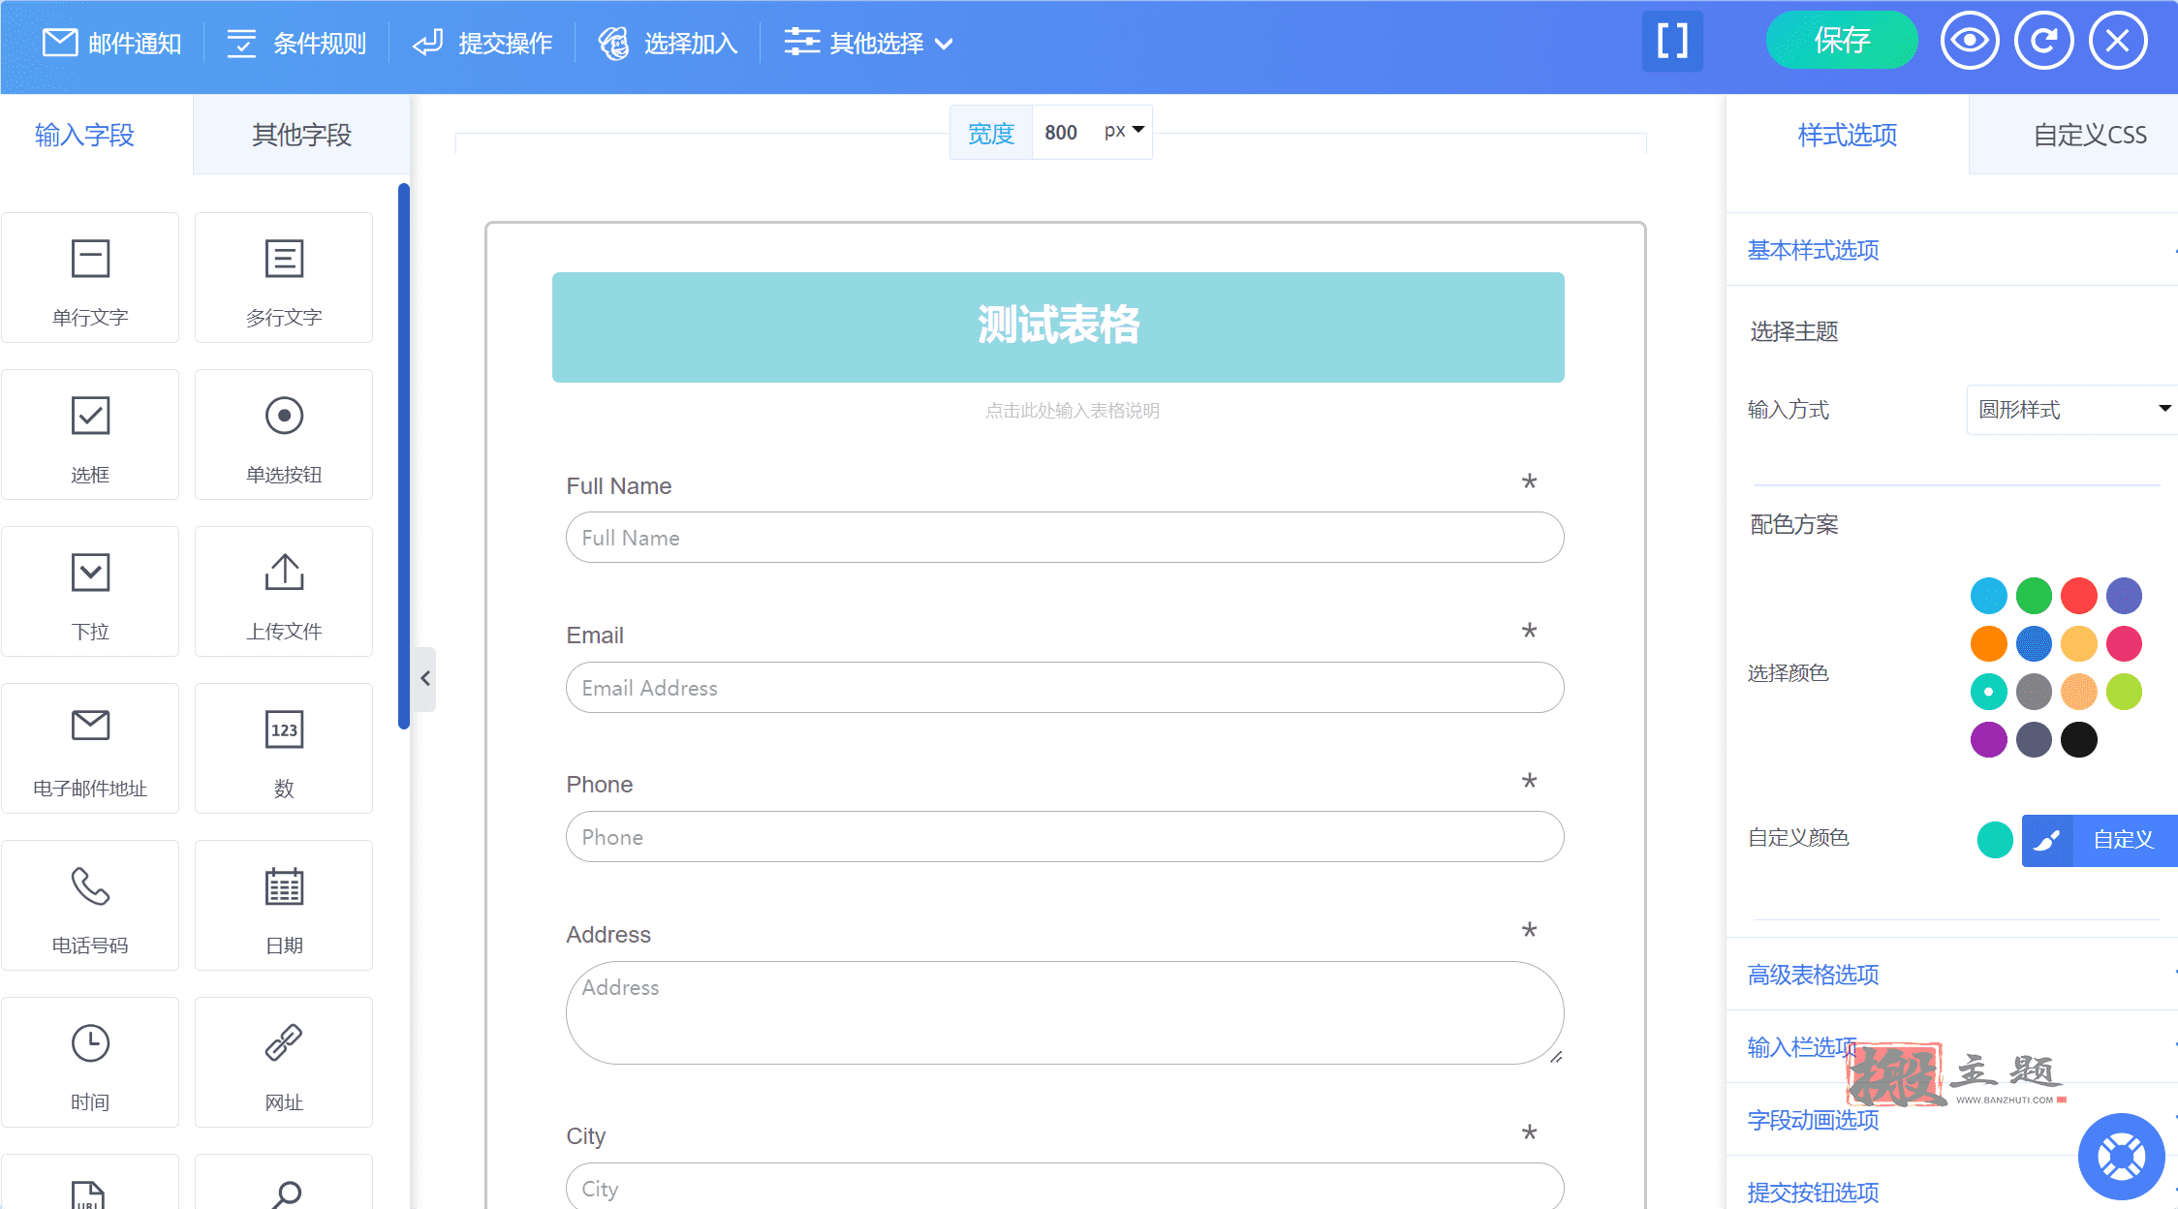Open the help lifebuoy button

[2122, 1157]
